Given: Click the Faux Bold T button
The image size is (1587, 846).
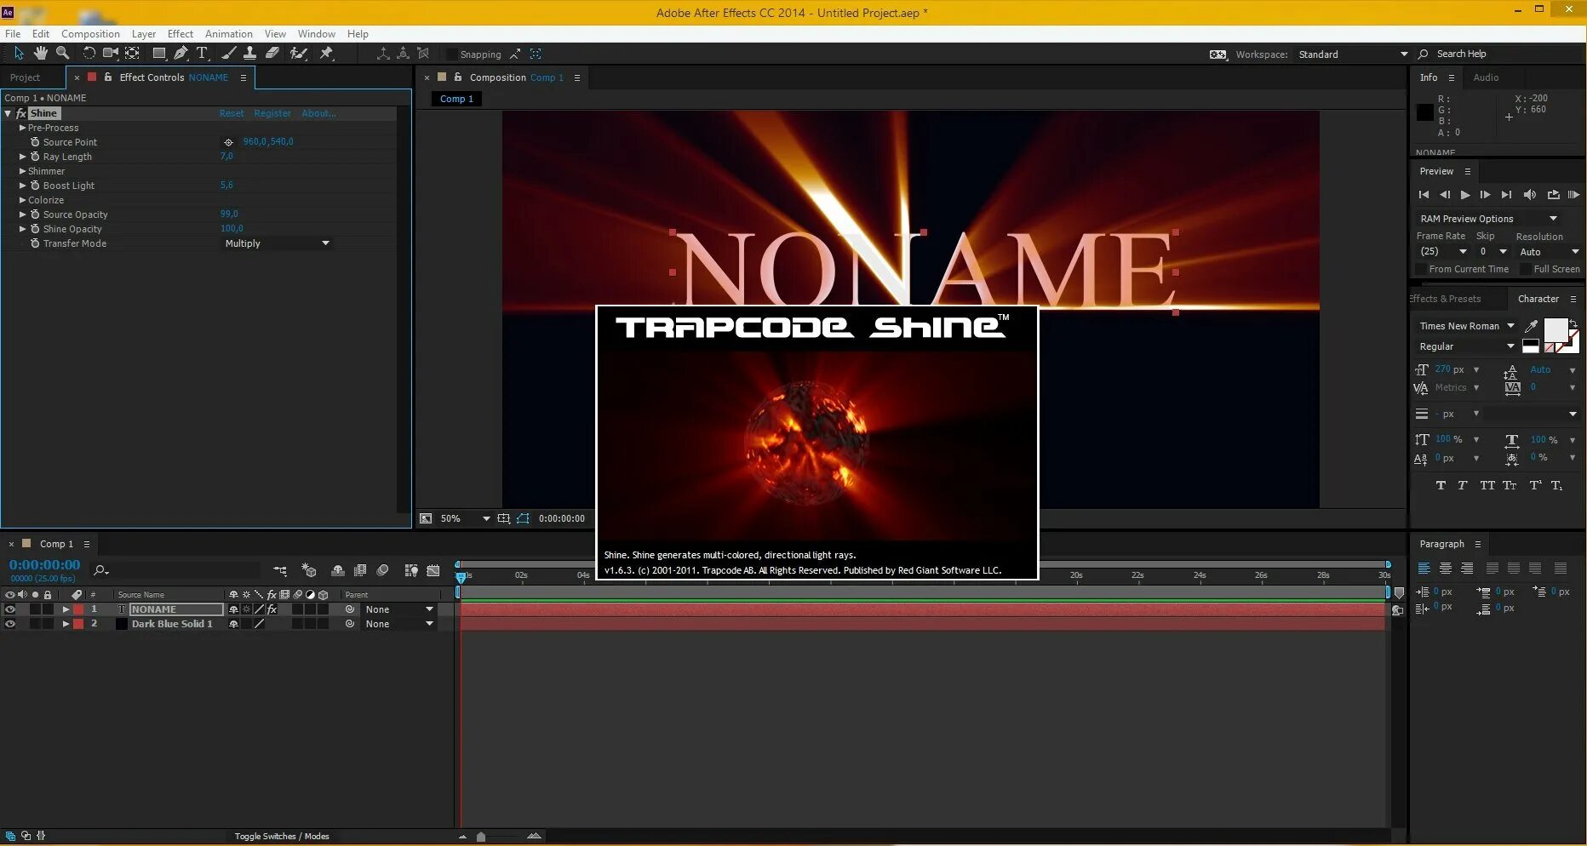Looking at the screenshot, I should [1441, 485].
